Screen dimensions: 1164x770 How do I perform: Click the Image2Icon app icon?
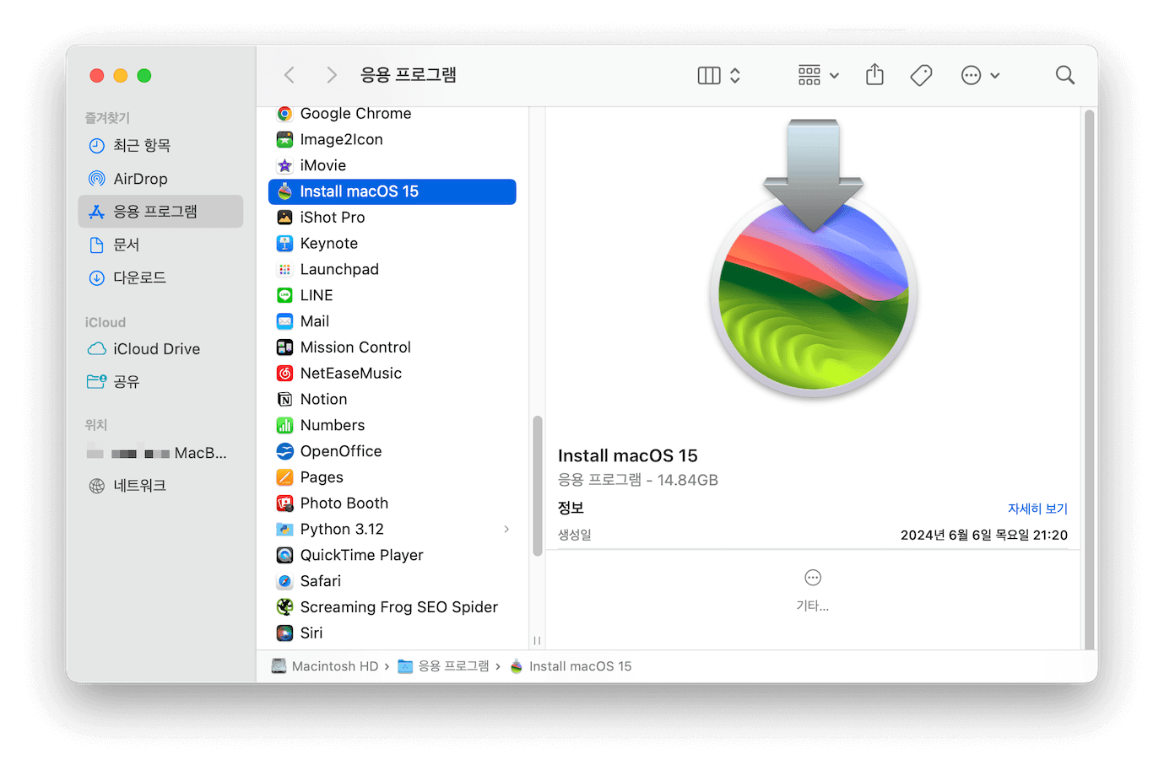tap(285, 139)
